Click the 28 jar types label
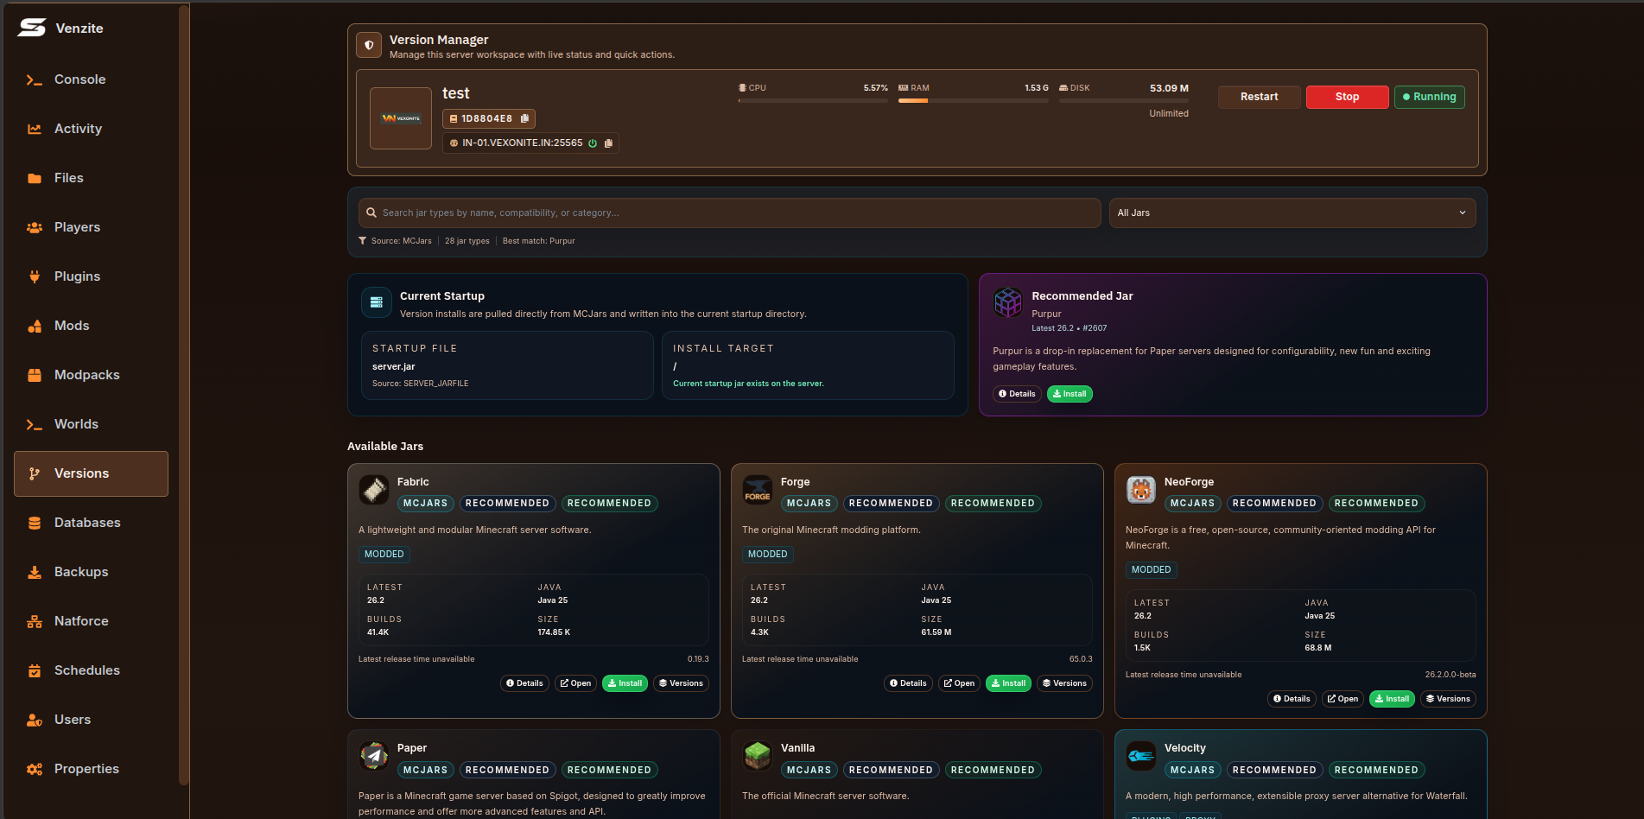This screenshot has width=1644, height=819. click(x=467, y=241)
